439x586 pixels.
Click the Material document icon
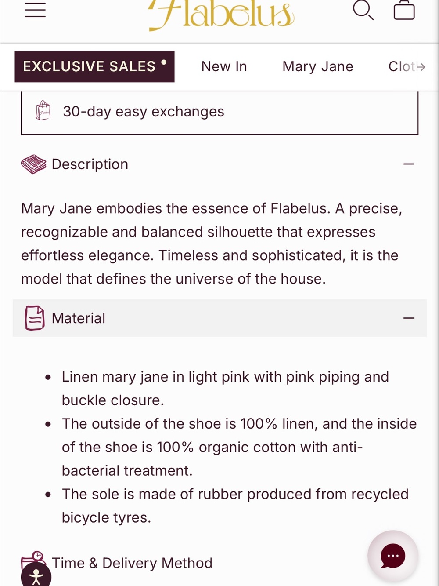34,318
